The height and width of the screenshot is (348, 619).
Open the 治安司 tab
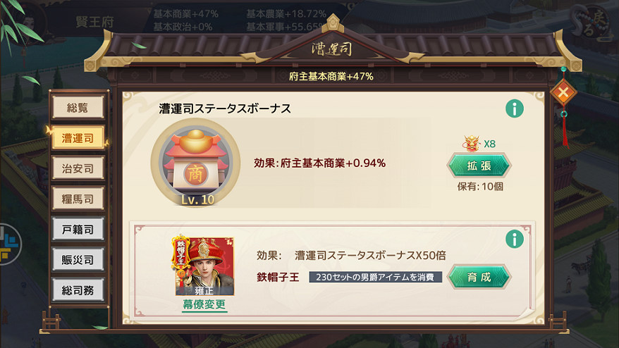click(x=78, y=168)
